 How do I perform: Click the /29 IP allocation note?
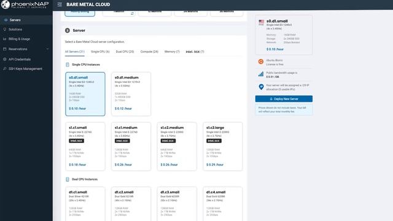coord(287,87)
